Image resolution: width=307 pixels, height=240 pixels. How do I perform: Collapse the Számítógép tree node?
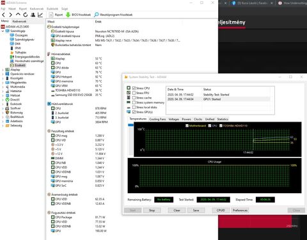click(x=3, y=31)
